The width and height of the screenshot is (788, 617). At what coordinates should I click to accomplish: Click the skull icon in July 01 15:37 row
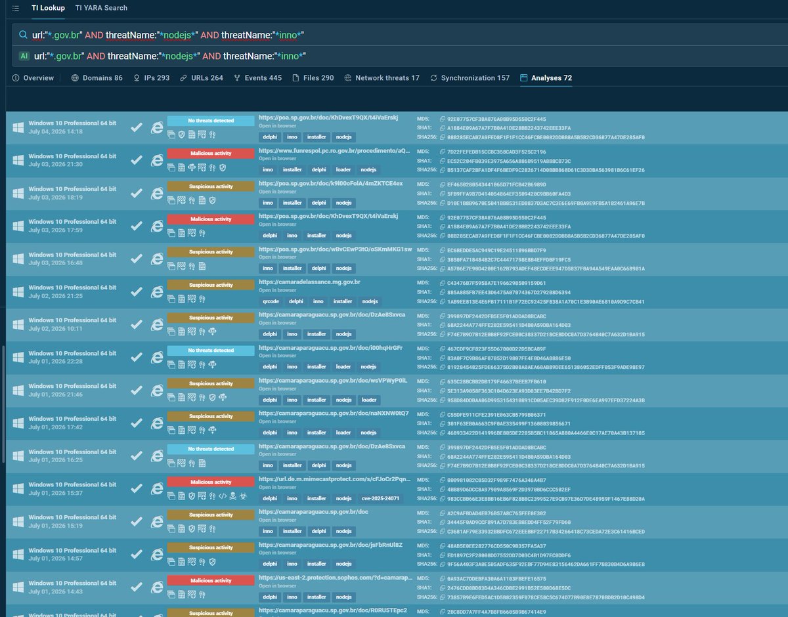(x=232, y=496)
